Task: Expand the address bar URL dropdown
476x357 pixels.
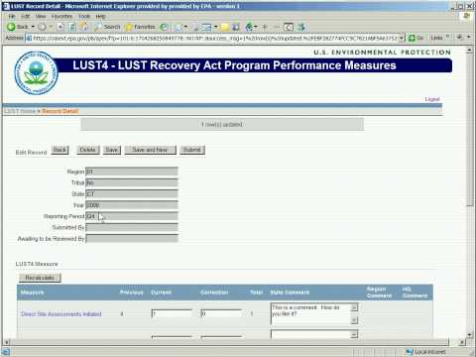Action: click(402, 38)
